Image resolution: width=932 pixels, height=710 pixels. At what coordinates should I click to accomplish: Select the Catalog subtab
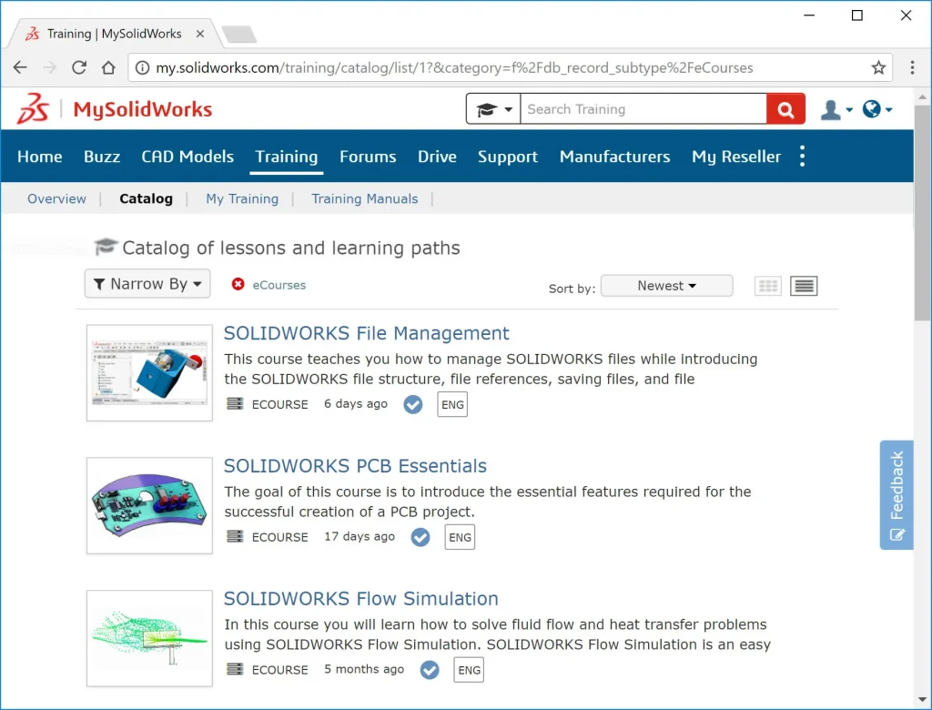pyautogui.click(x=146, y=198)
